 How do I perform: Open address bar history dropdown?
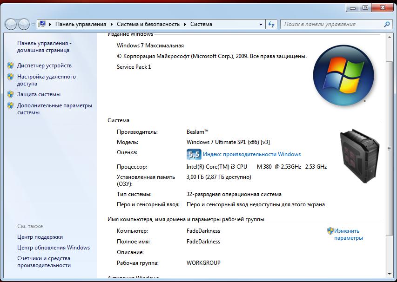pyautogui.click(x=261, y=25)
